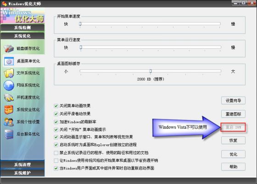Switch to the 系统维护 section
The image size is (257, 184).
point(22,173)
